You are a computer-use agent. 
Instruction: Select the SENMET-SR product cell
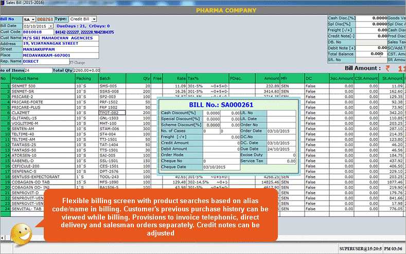click(43, 92)
